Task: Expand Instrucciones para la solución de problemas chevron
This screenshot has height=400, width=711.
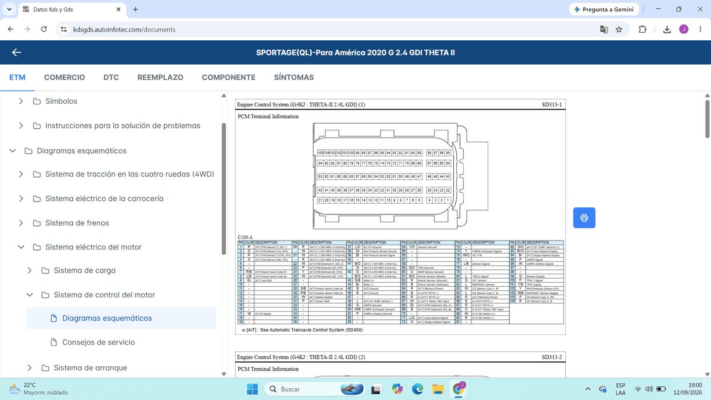Action: 21,126
